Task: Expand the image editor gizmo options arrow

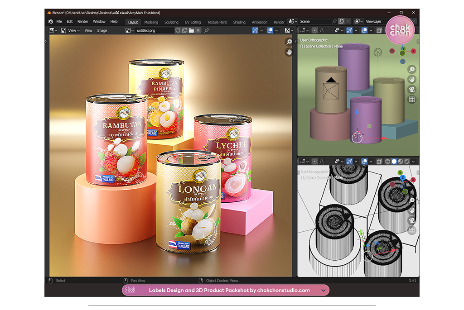Action: click(x=261, y=30)
